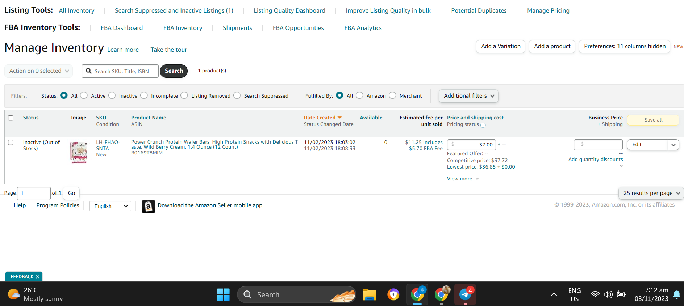Image resolution: width=684 pixels, height=306 pixels.
Task: Click Edit for the Power Crunch listing
Action: (x=648, y=145)
